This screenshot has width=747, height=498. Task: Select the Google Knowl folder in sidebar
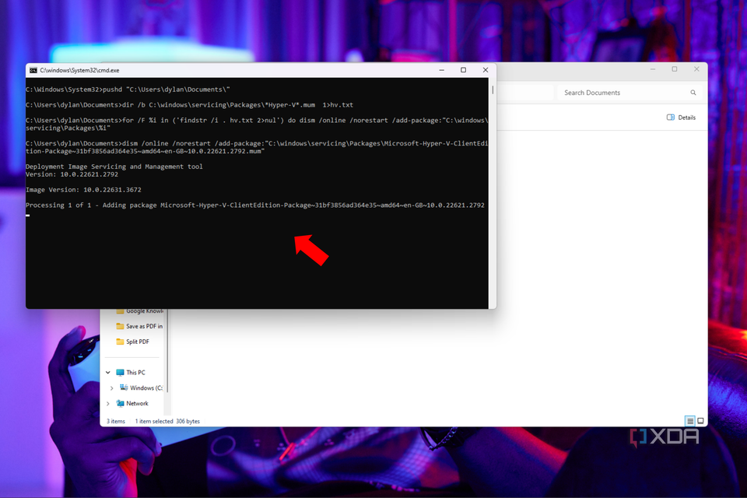tap(139, 311)
